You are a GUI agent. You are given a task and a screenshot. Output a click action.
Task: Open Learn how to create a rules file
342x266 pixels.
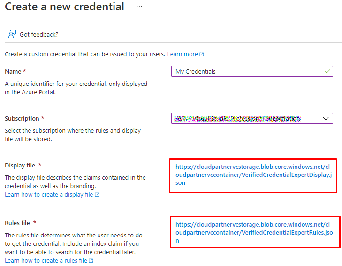coord(46,261)
